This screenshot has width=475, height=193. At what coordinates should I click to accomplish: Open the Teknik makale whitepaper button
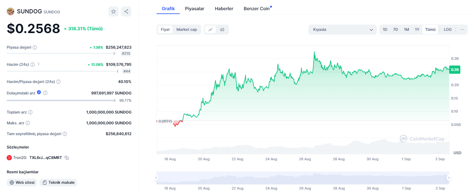58,183
